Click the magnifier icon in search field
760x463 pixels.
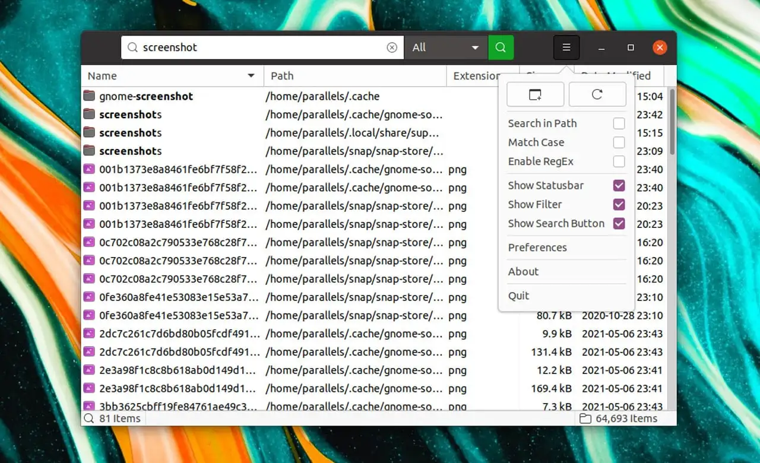133,47
